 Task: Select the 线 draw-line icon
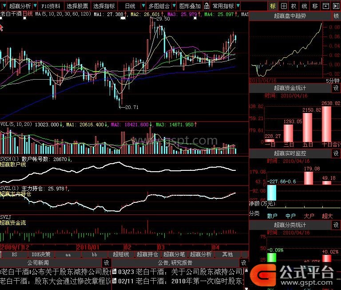point(304,6)
